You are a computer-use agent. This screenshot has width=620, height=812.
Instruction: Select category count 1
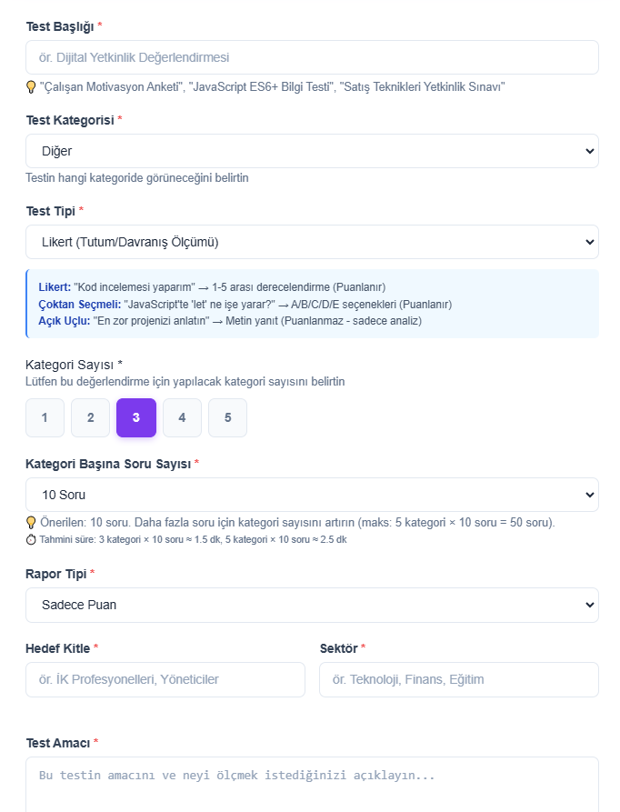tap(45, 418)
